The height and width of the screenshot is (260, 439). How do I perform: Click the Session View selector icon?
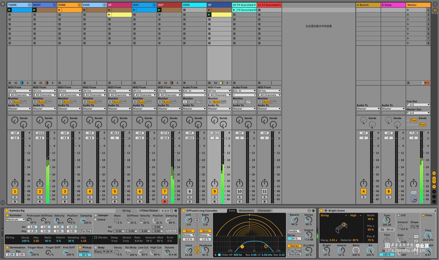(435, 10)
